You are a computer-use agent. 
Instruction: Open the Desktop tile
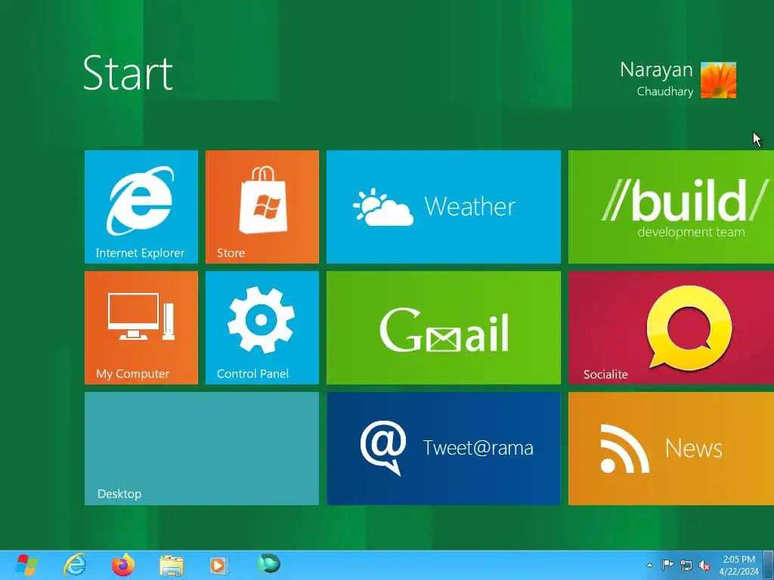tap(201, 449)
